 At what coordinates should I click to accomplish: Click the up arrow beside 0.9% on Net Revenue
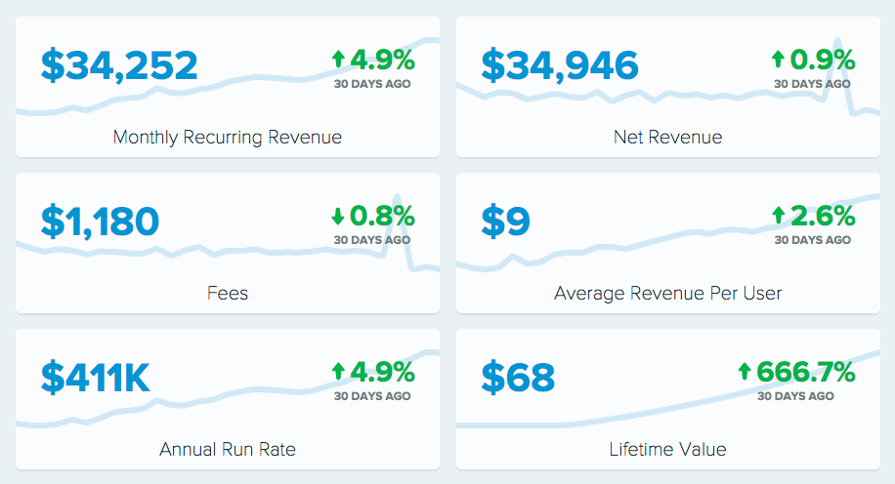779,60
